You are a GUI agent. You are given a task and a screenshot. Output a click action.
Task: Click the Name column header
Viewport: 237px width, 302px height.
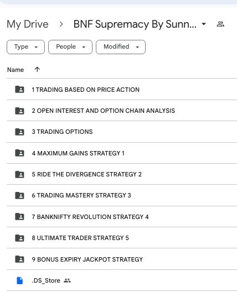(x=16, y=70)
